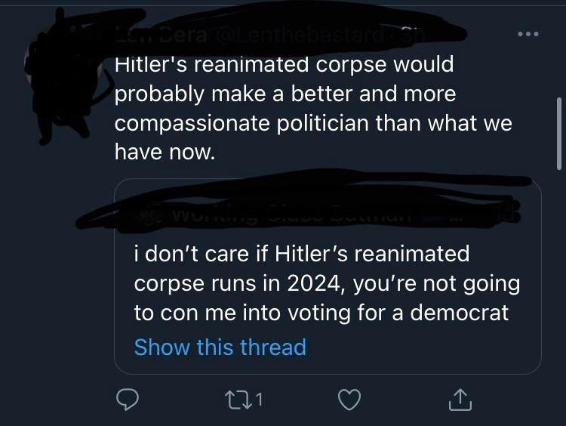
Task: Click empty space right of Show this thread
Action: click(x=423, y=347)
